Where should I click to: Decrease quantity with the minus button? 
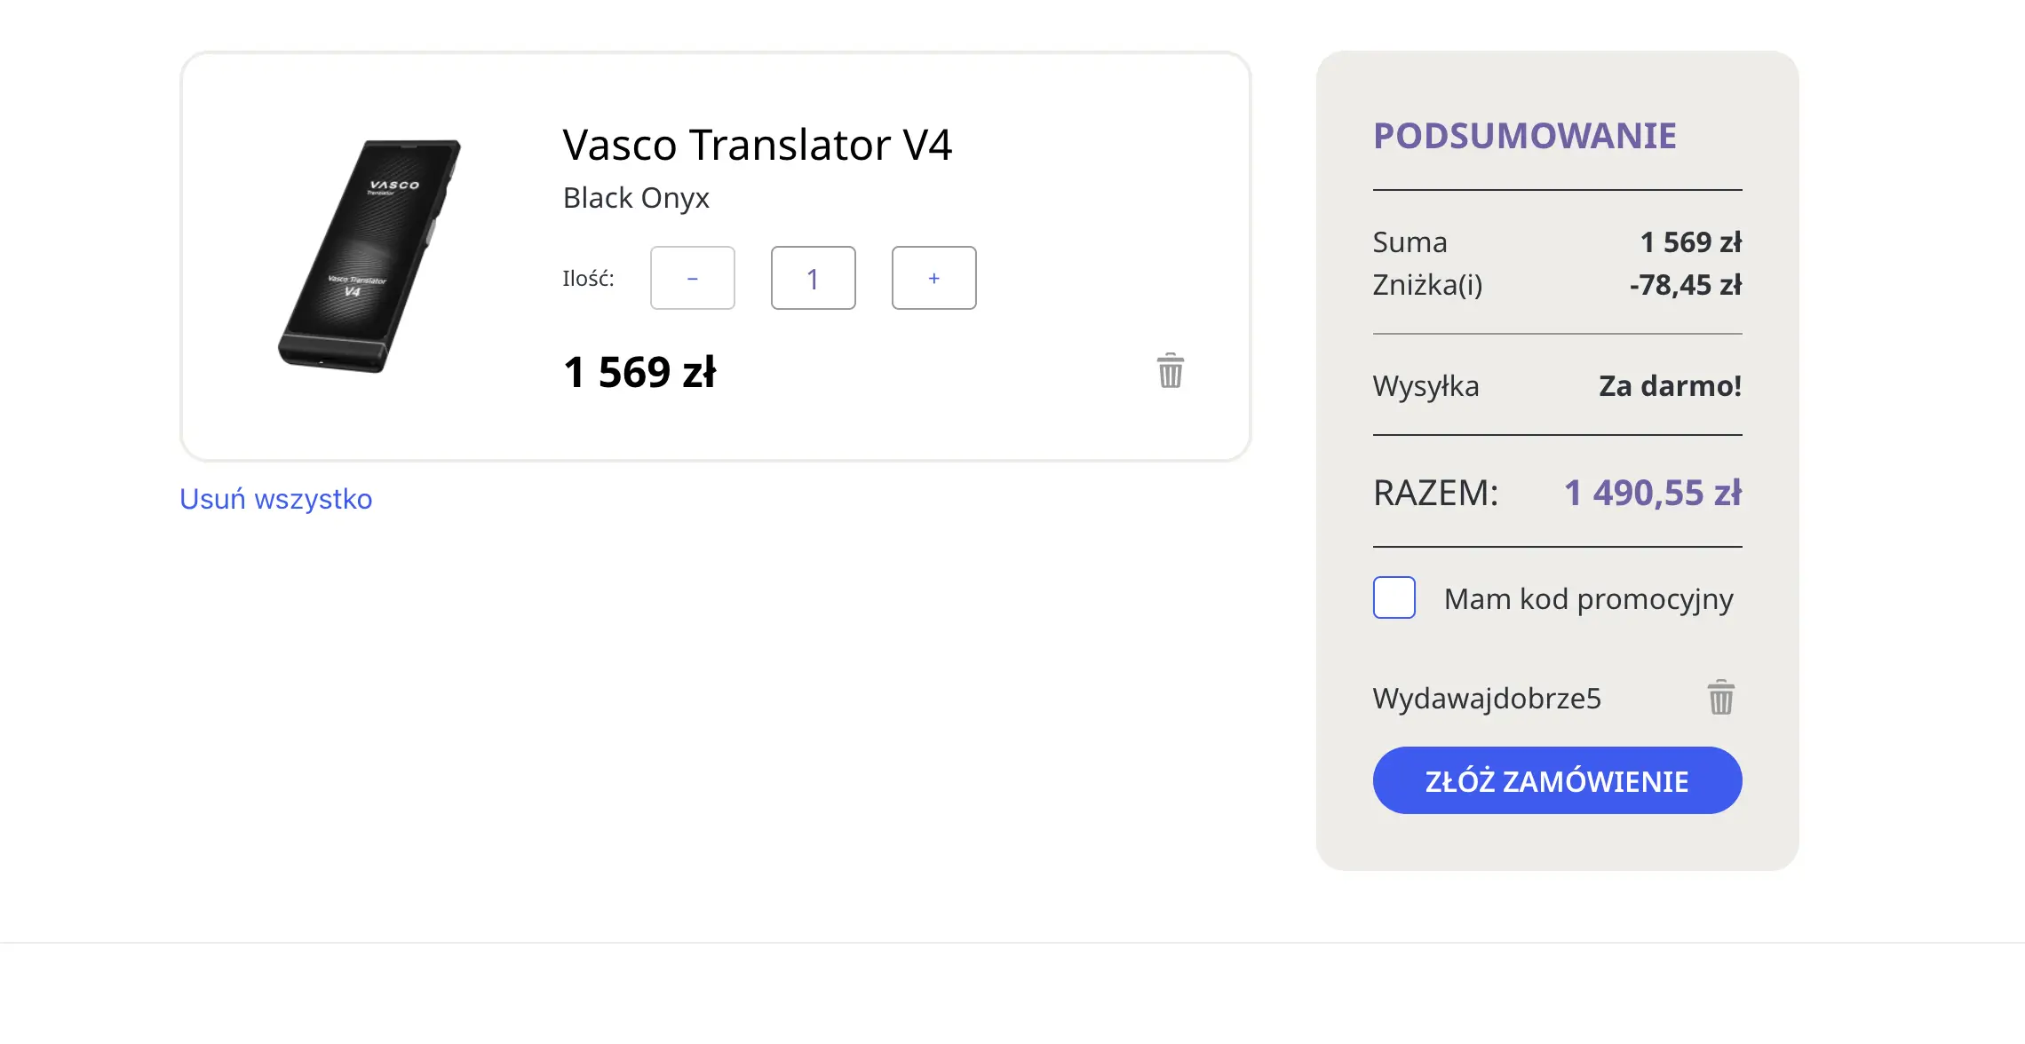693,279
